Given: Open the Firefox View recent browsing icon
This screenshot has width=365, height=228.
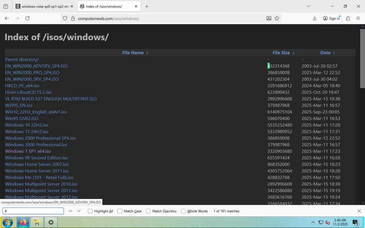Looking at the screenshot, I should (x=6, y=6).
